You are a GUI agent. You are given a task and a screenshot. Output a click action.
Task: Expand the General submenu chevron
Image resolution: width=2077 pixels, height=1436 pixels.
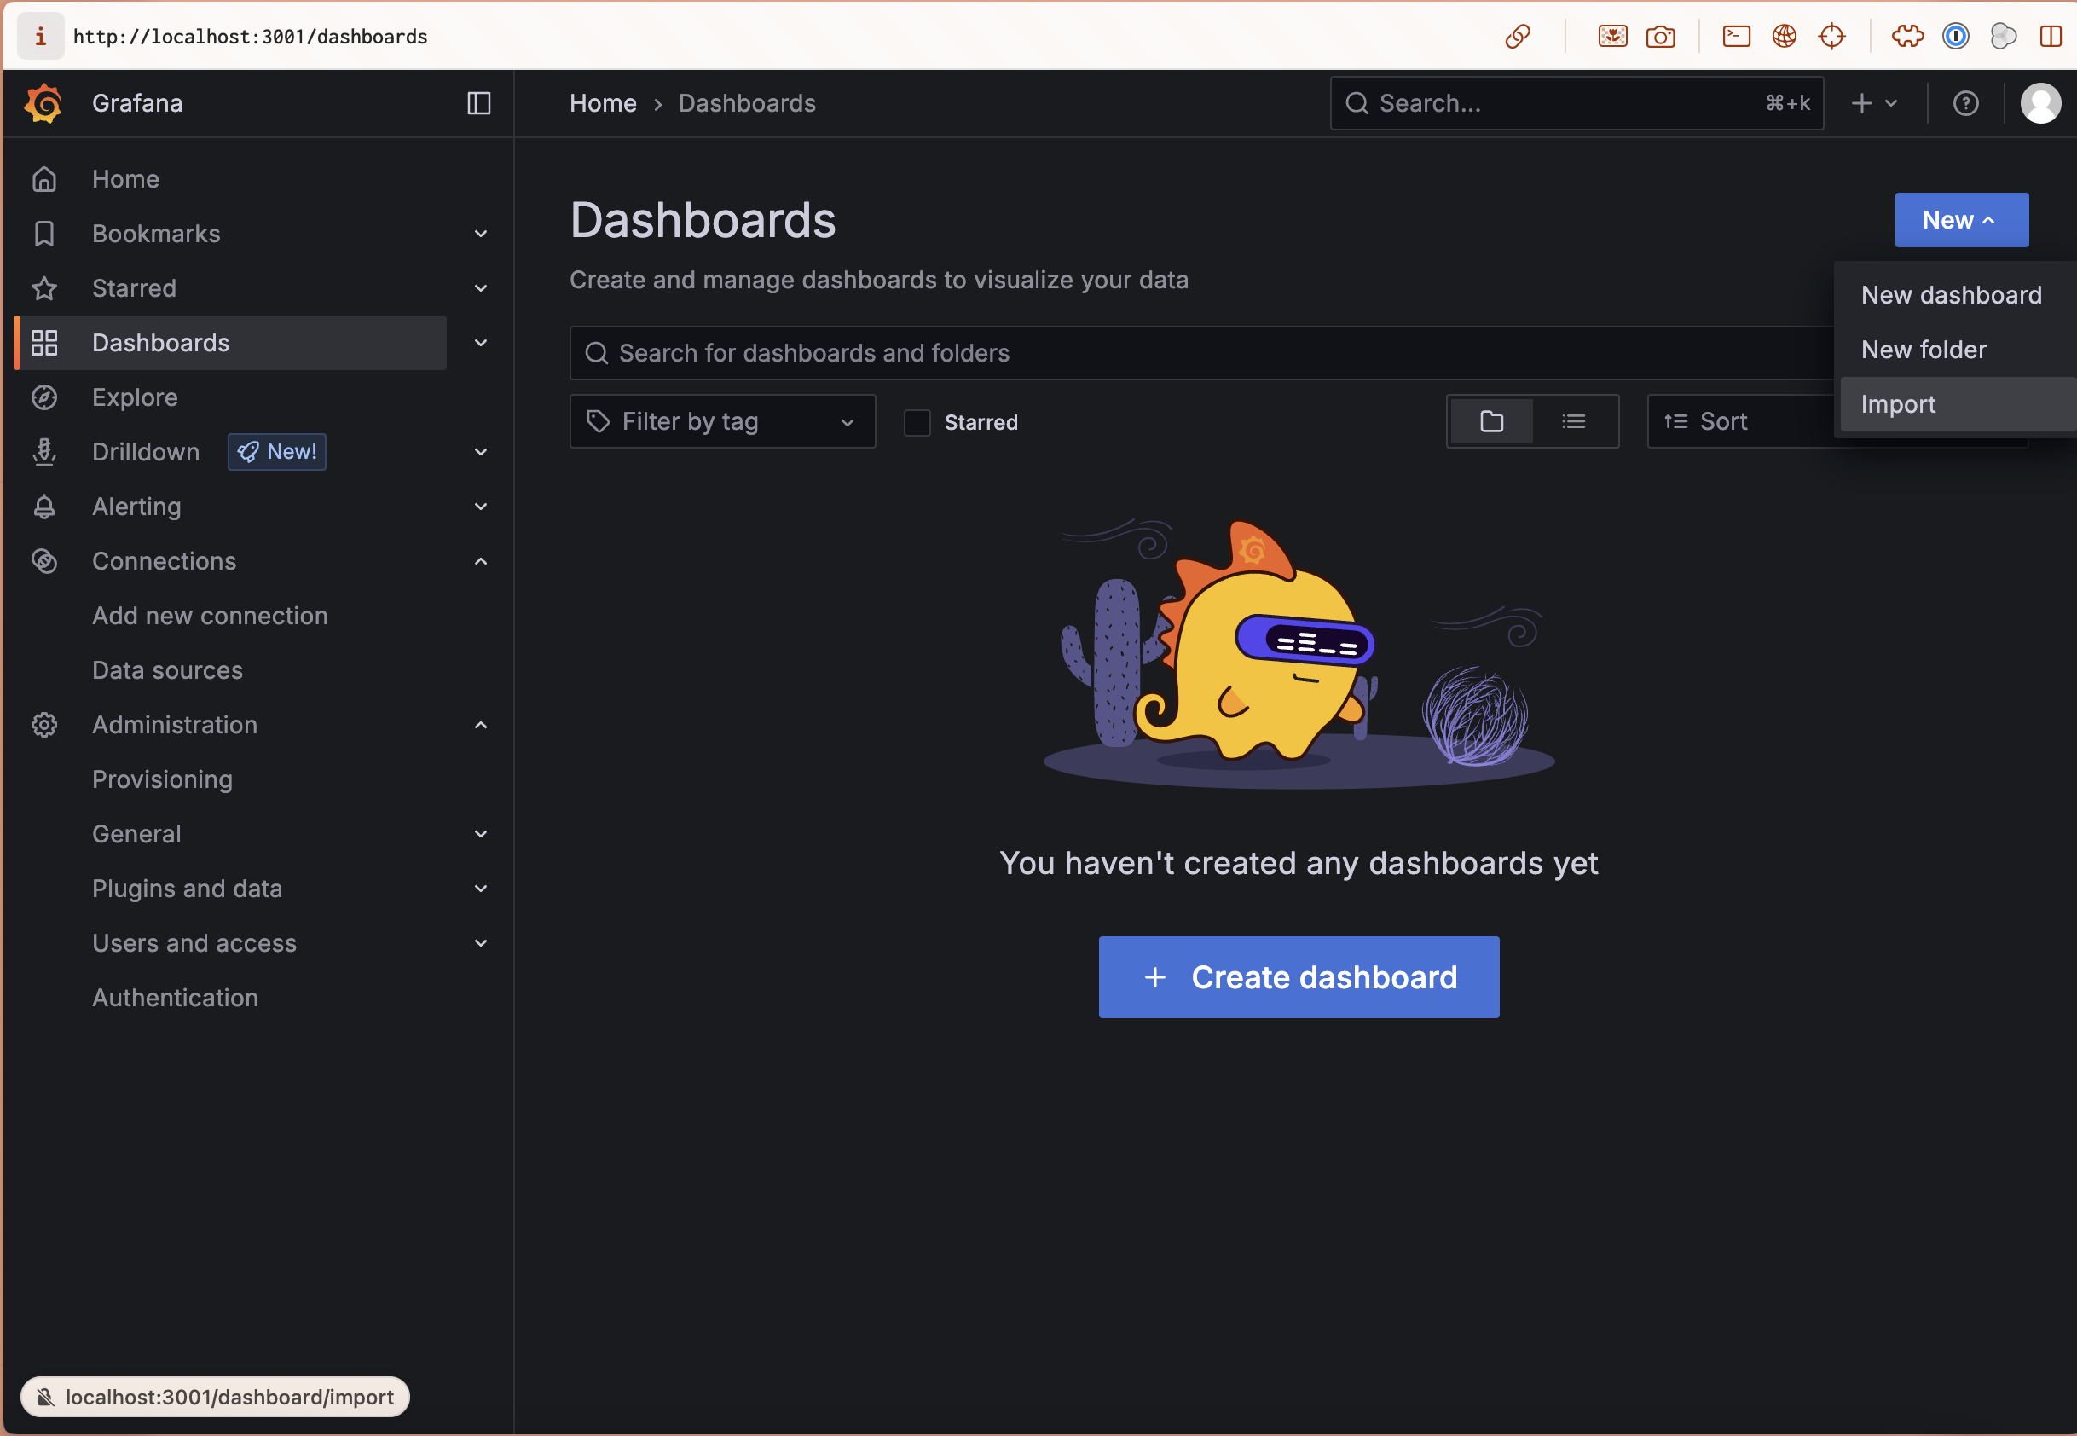coord(480,834)
